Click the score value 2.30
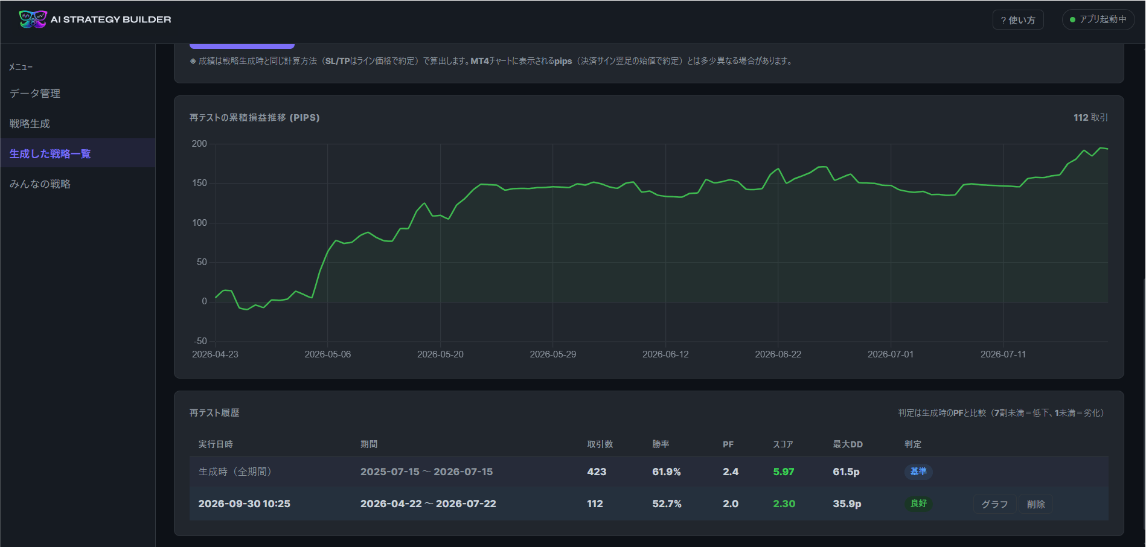 [x=784, y=504]
